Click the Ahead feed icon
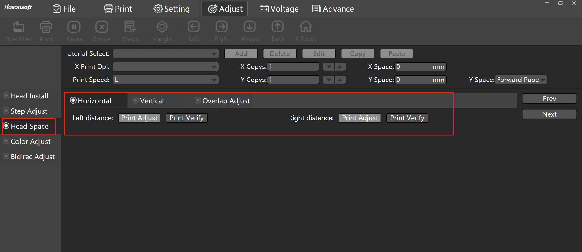This screenshot has width=582, height=252. (x=250, y=27)
